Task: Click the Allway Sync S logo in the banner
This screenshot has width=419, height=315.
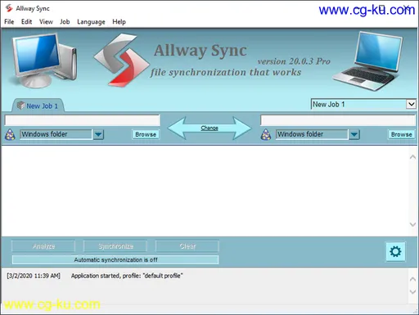Action: click(122, 60)
